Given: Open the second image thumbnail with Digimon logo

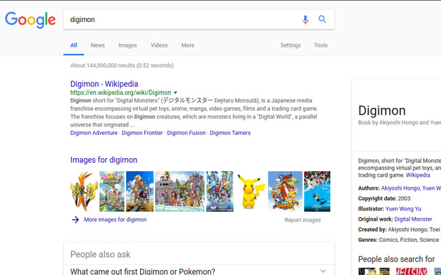Looking at the screenshot, I should pyautogui.click(x=112, y=191).
